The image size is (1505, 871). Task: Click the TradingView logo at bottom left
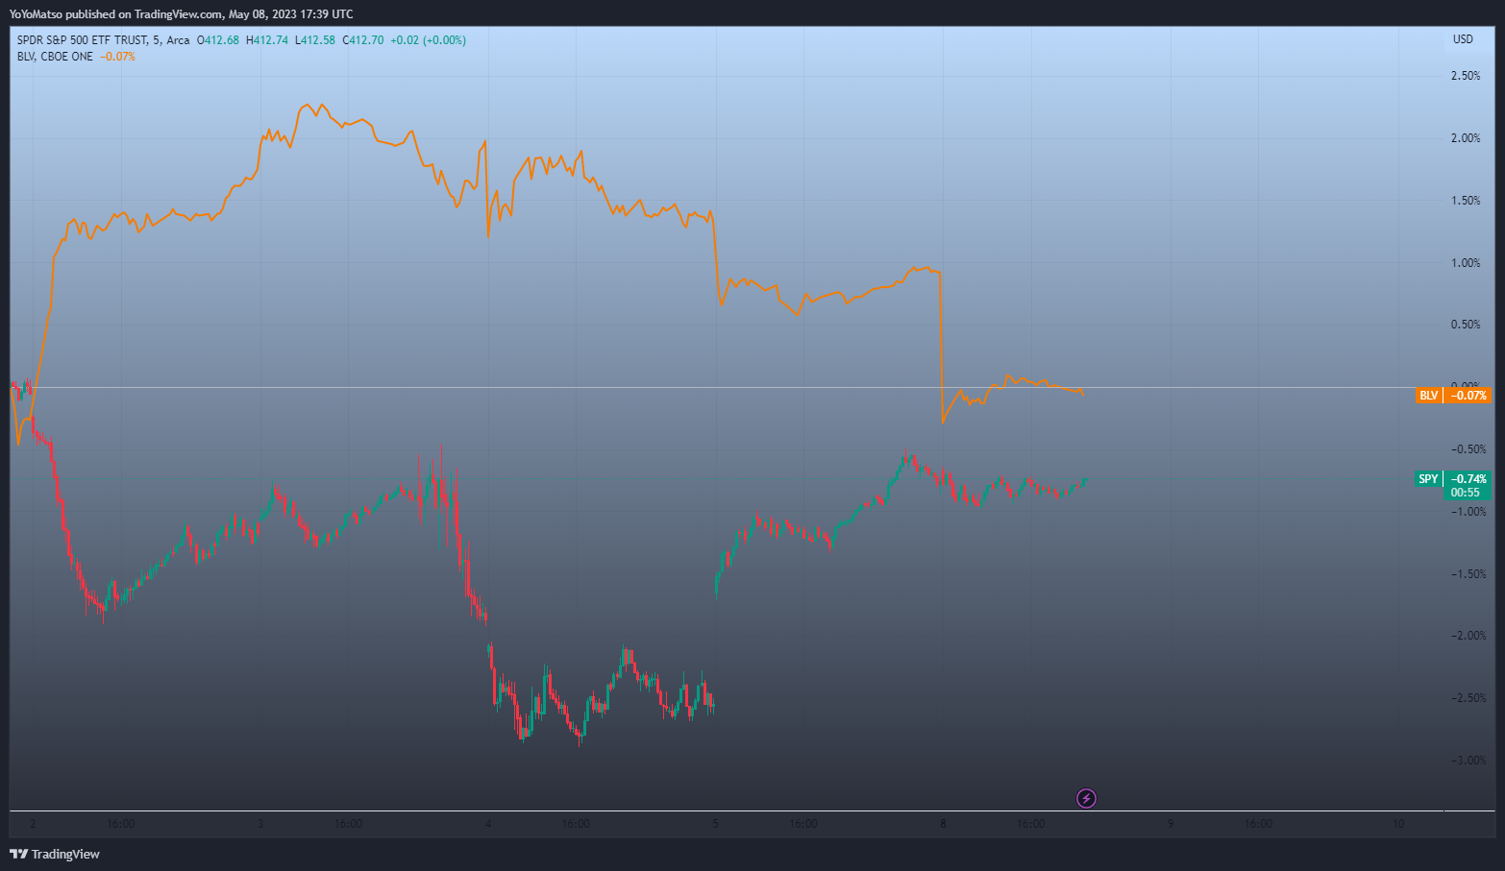tap(55, 854)
